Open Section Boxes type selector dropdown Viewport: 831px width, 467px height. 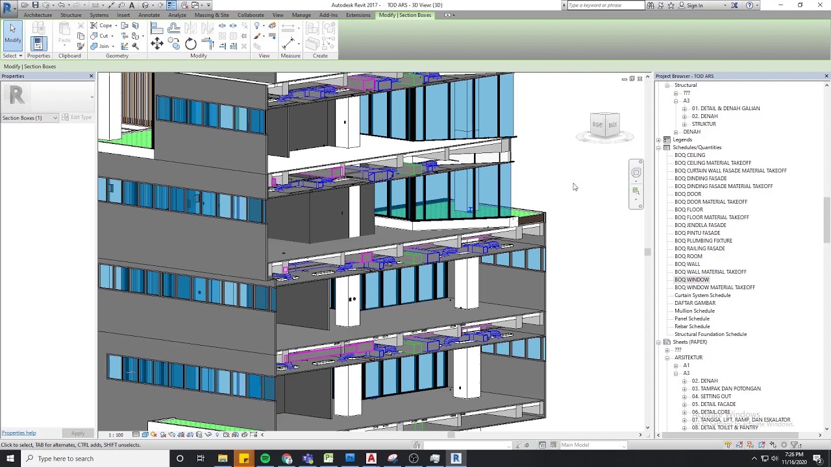55,118
